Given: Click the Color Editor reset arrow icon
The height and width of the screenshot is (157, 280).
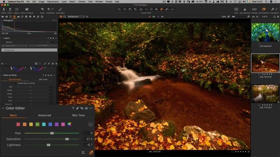Looking at the screenshot, I should [x=82, y=108].
